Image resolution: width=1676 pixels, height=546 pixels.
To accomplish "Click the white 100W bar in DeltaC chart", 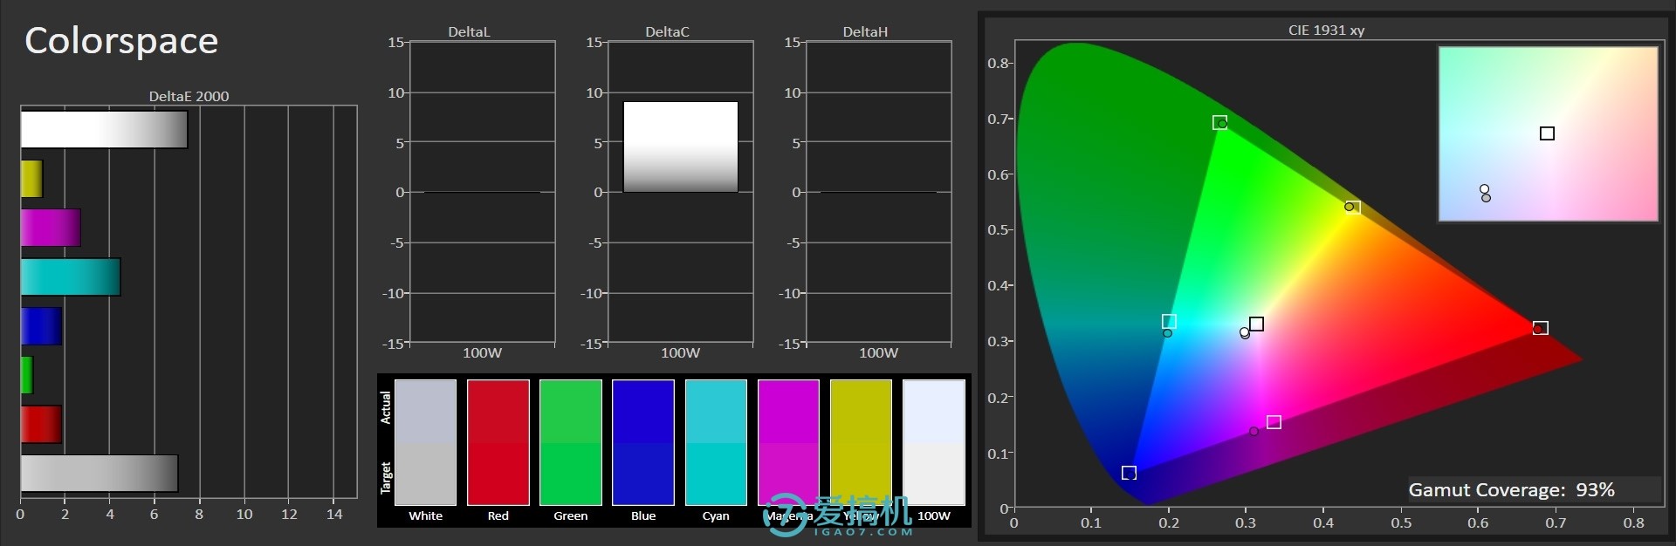I will point(680,147).
